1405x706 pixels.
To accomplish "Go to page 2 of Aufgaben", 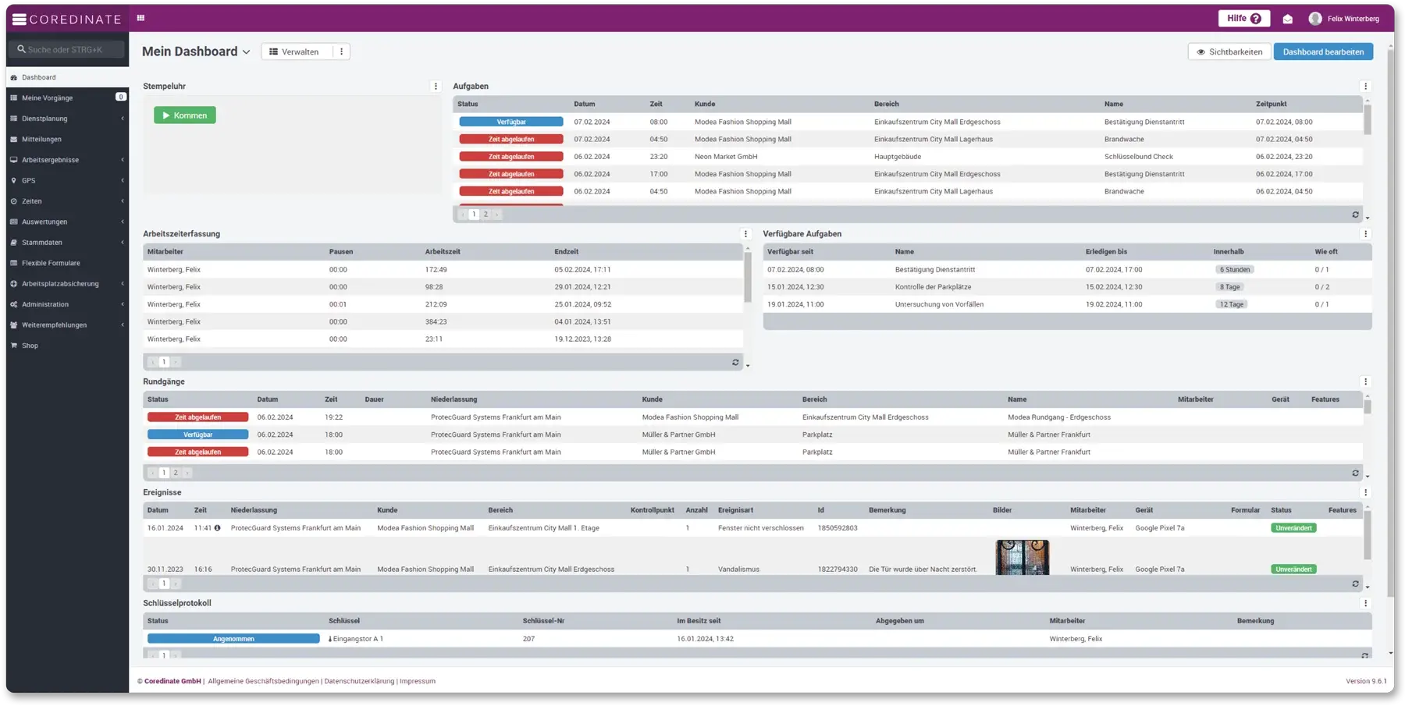I will click(486, 215).
